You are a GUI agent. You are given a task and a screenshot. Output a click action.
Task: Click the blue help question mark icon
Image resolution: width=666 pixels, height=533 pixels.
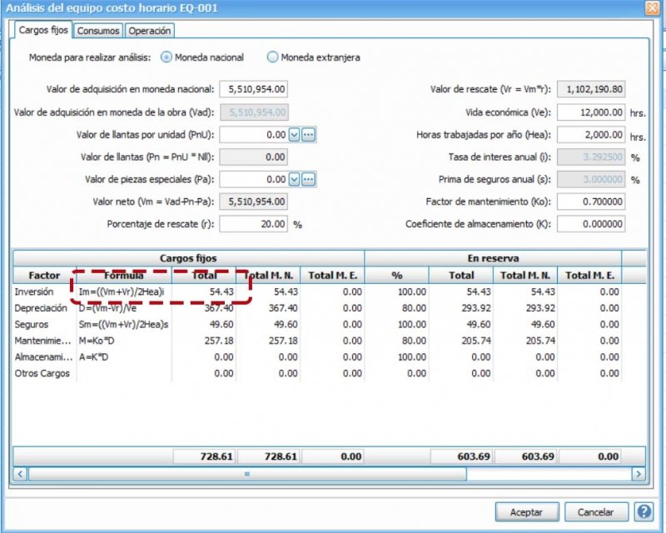click(x=643, y=511)
